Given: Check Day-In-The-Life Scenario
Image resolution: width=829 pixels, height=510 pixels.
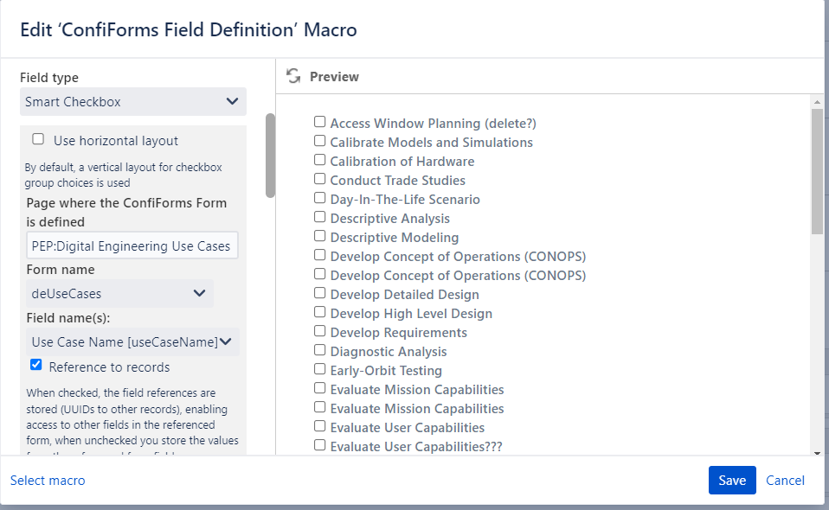Looking at the screenshot, I should coord(319,199).
